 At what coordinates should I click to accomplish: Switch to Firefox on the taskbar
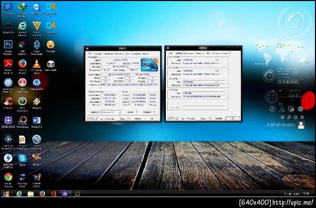pyautogui.click(x=42, y=194)
